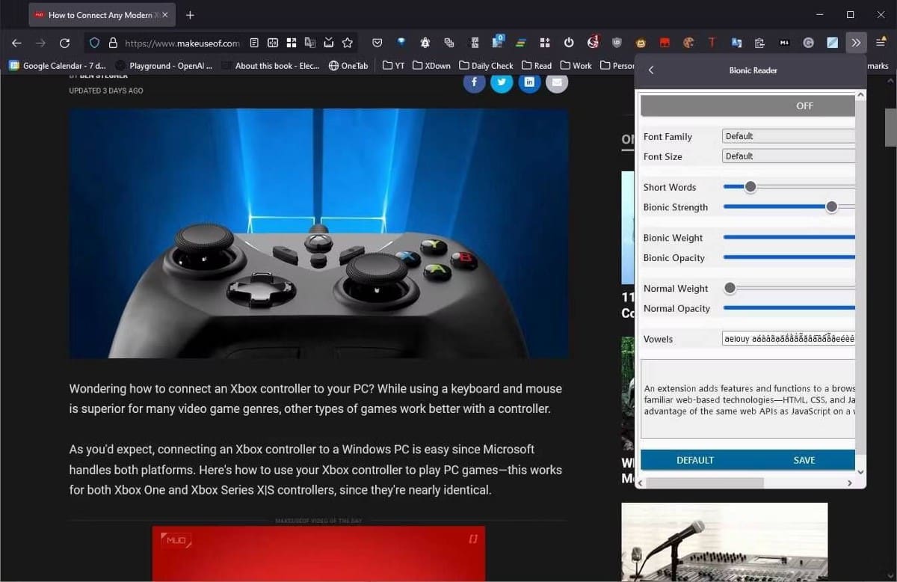Share the article on Facebook
Viewport: 897px width, 582px height.
click(x=474, y=82)
